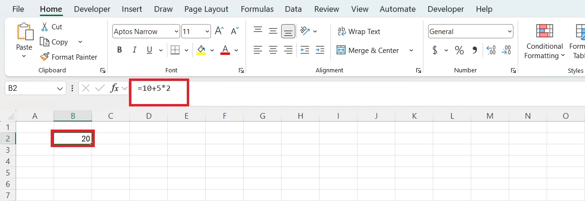The height and width of the screenshot is (201, 585).
Task: Expand the Merge & Center arrow
Action: coord(411,50)
